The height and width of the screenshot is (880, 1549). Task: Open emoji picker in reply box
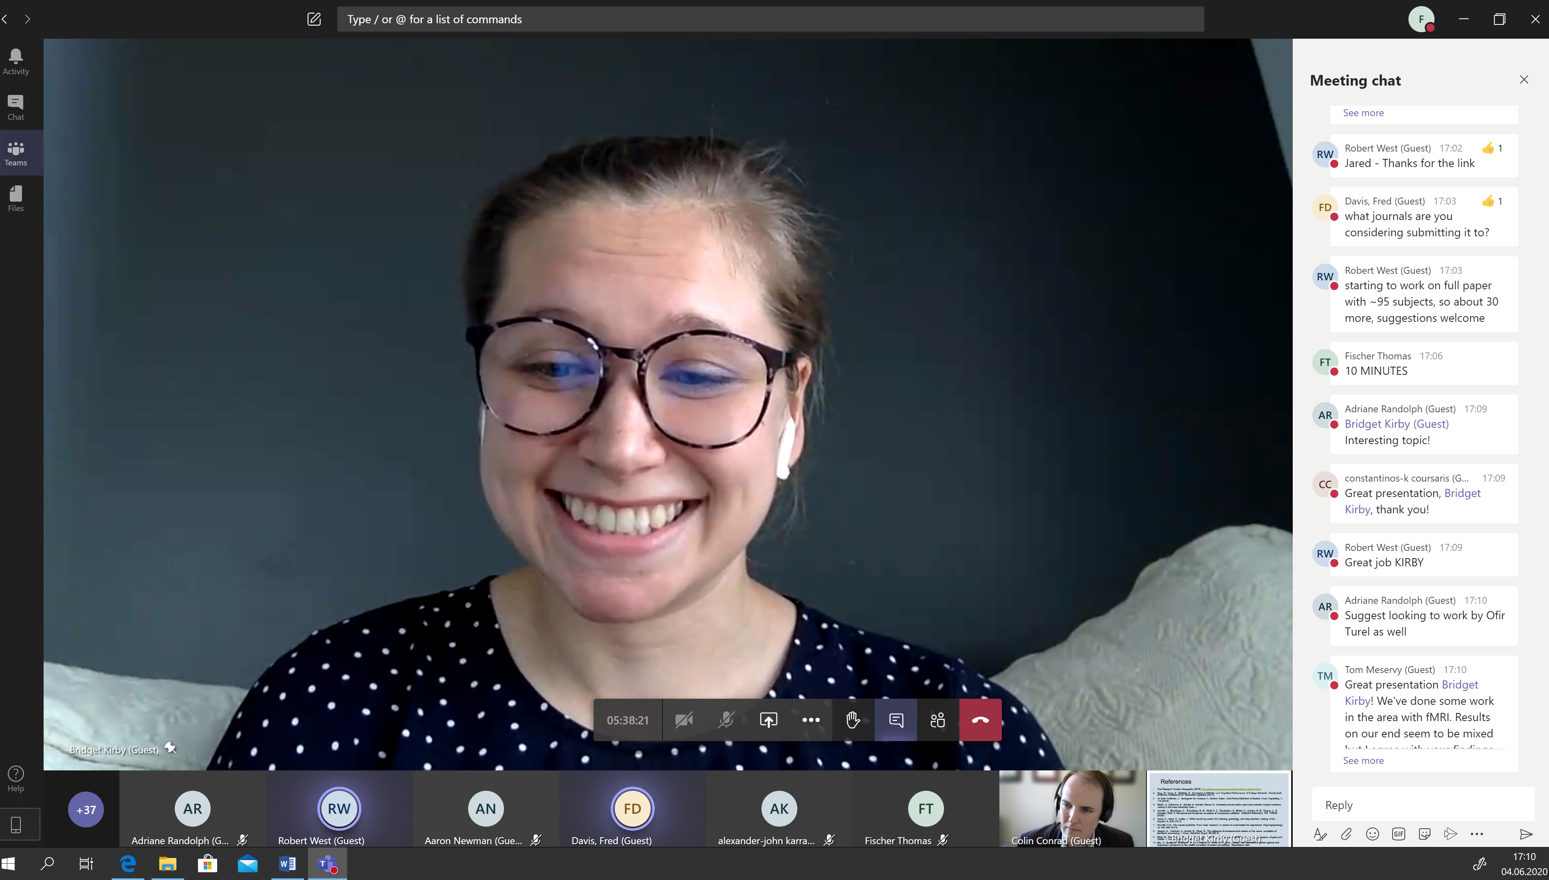tap(1373, 834)
